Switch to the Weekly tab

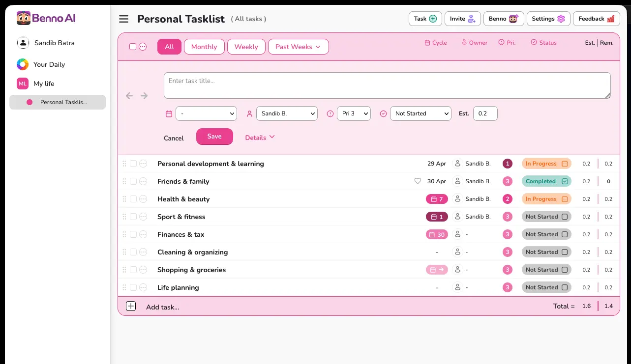click(x=246, y=47)
